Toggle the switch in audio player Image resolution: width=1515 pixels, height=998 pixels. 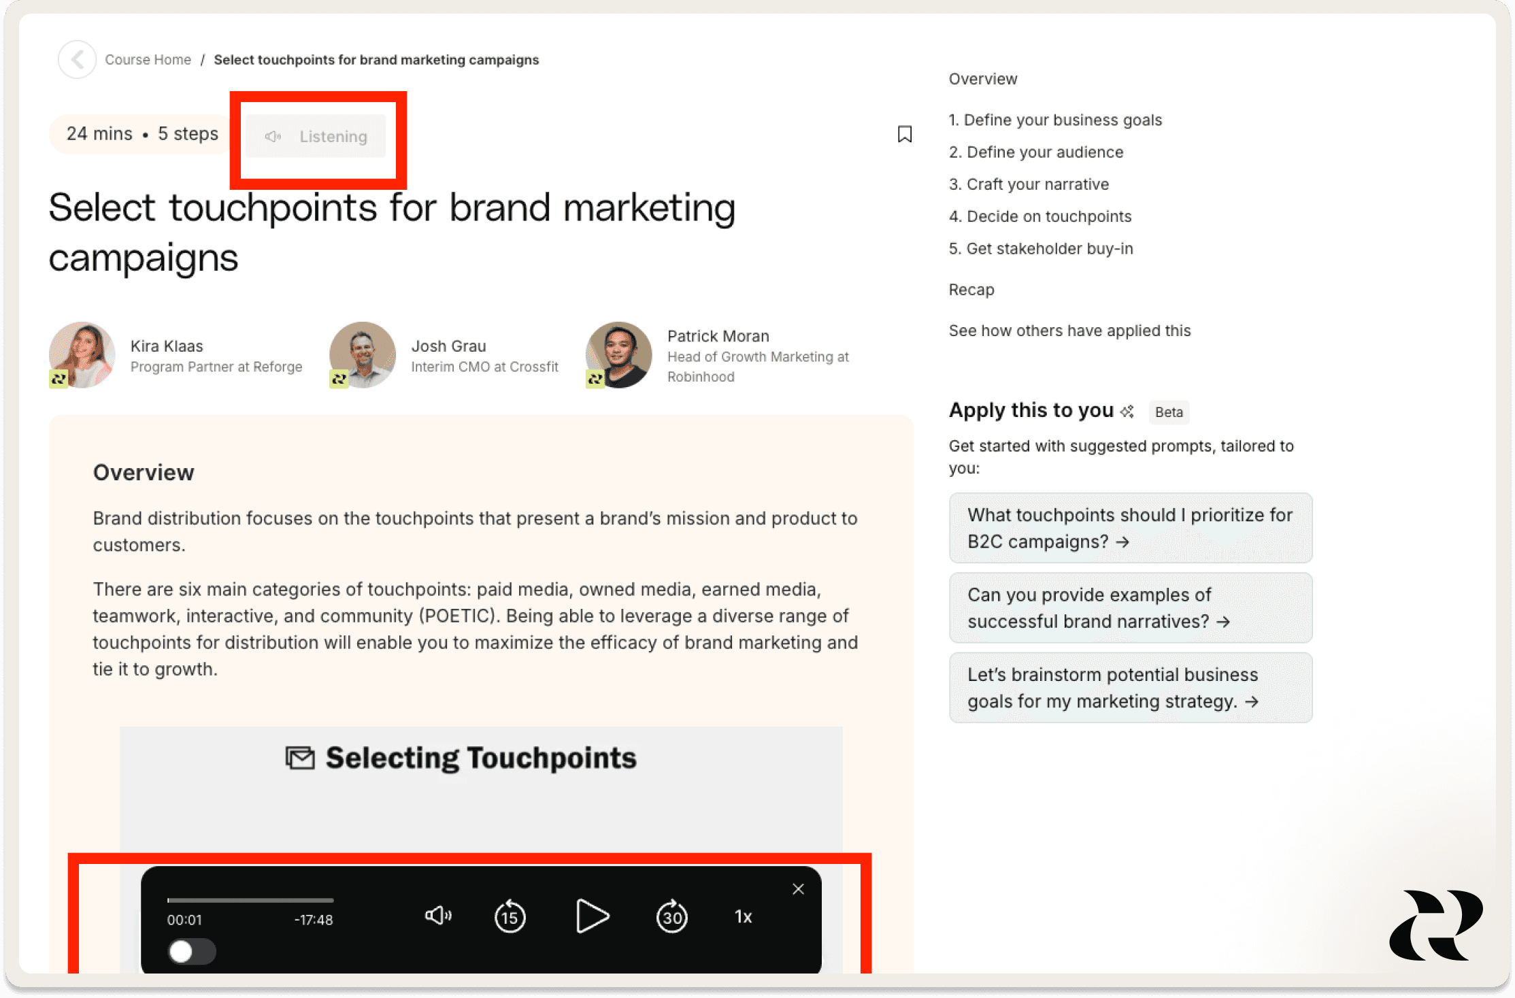click(191, 951)
